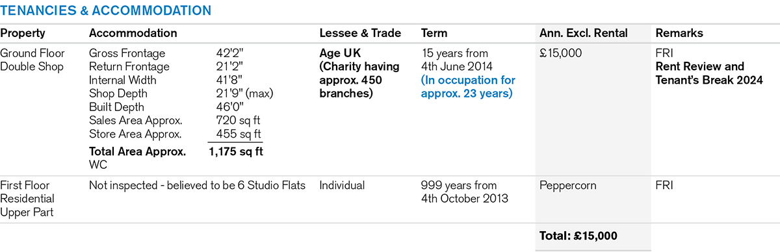Click the Remarks column header

coord(679,33)
